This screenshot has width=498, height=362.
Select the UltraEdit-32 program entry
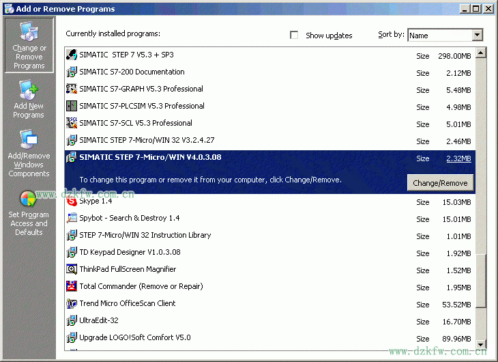(99, 320)
